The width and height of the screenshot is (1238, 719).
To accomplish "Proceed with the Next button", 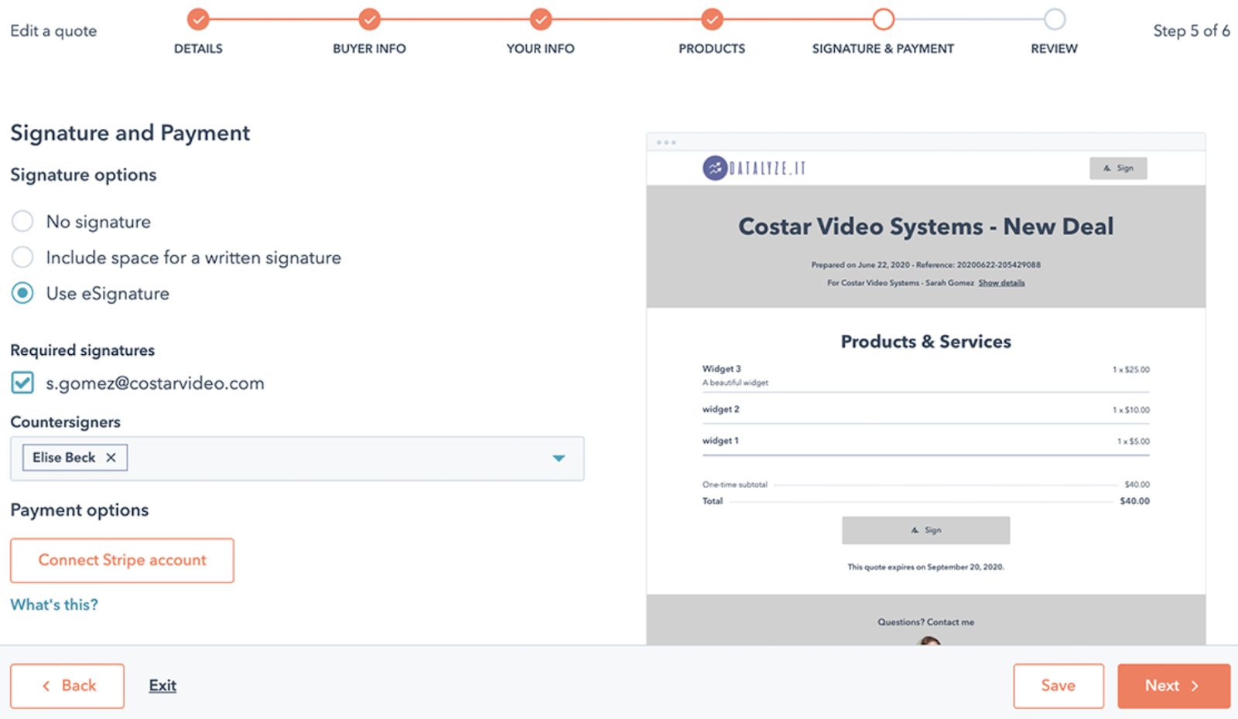I will pos(1174,686).
